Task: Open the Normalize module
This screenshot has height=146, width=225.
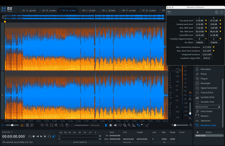Action: [x=206, y=69]
